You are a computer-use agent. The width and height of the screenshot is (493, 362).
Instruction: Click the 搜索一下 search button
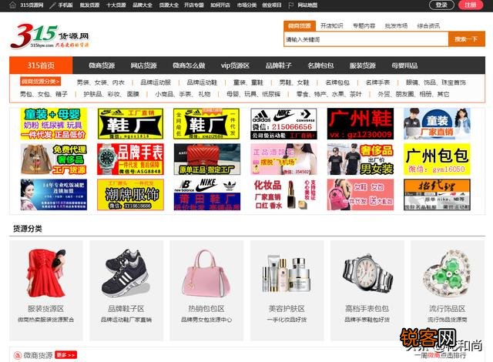pos(466,39)
